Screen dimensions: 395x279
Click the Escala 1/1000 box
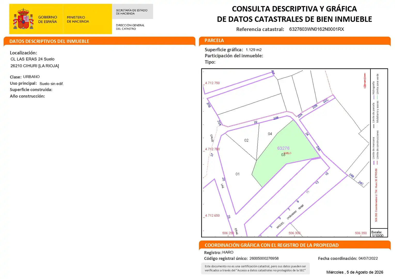pyautogui.click(x=379, y=233)
